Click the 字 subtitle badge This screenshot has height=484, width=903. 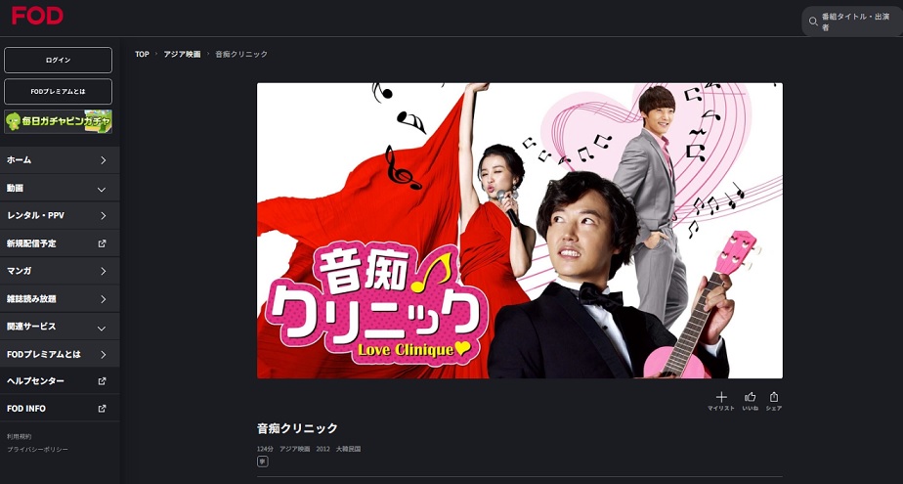pos(262,462)
